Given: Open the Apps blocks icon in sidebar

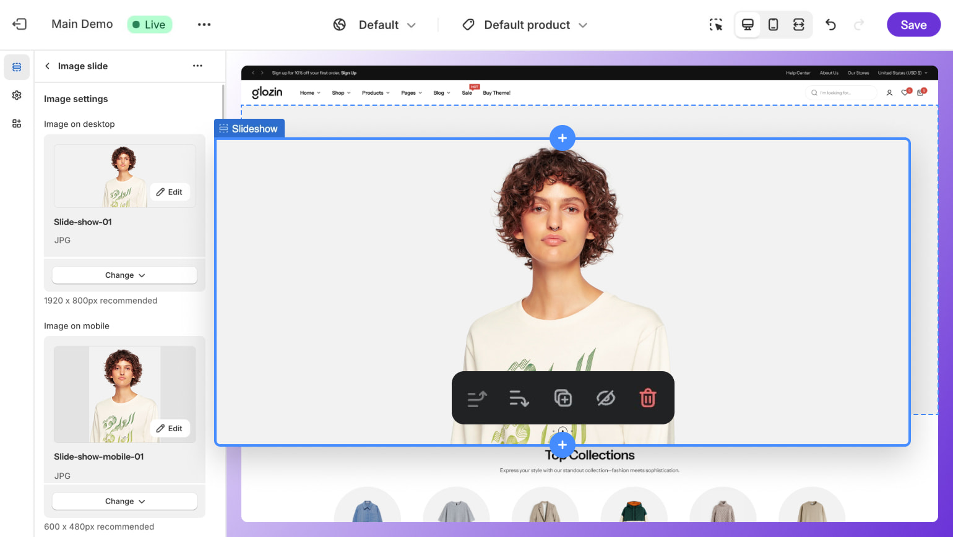Looking at the screenshot, I should [x=17, y=124].
